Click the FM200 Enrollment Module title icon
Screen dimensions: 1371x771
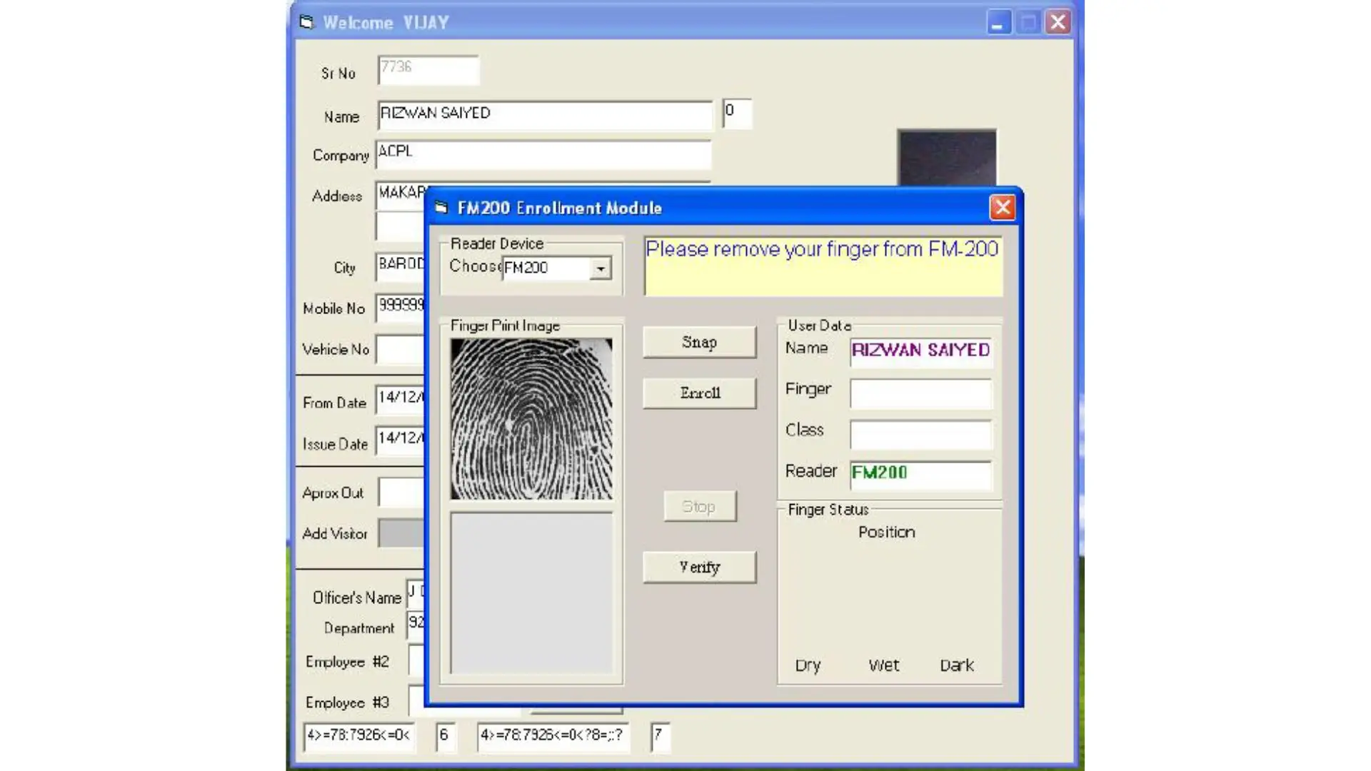click(441, 208)
